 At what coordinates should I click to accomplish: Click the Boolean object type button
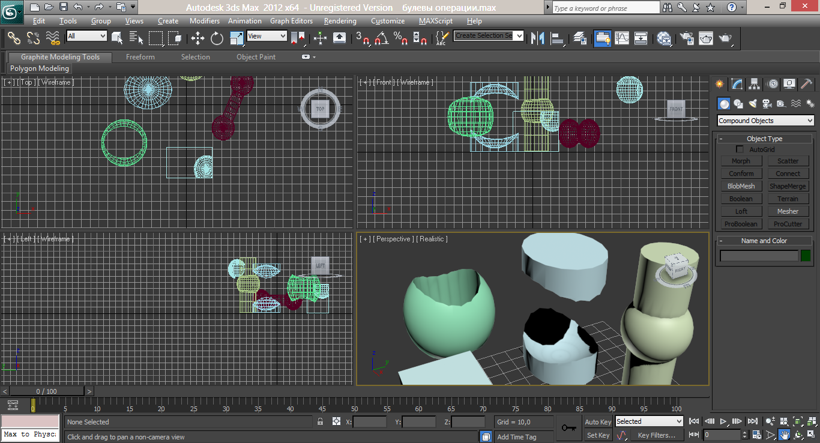741,199
